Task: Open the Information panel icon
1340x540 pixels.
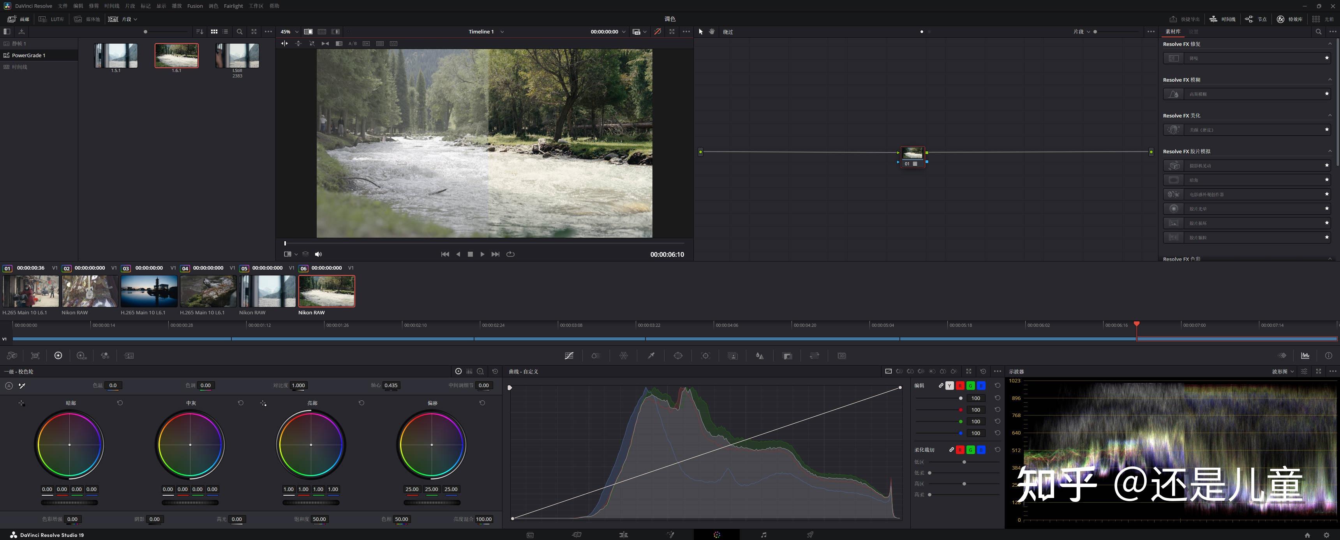Action: 1329,356
